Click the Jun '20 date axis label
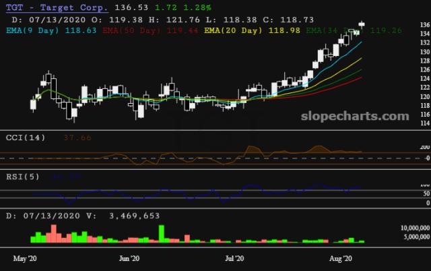431x271 pixels. (129, 258)
